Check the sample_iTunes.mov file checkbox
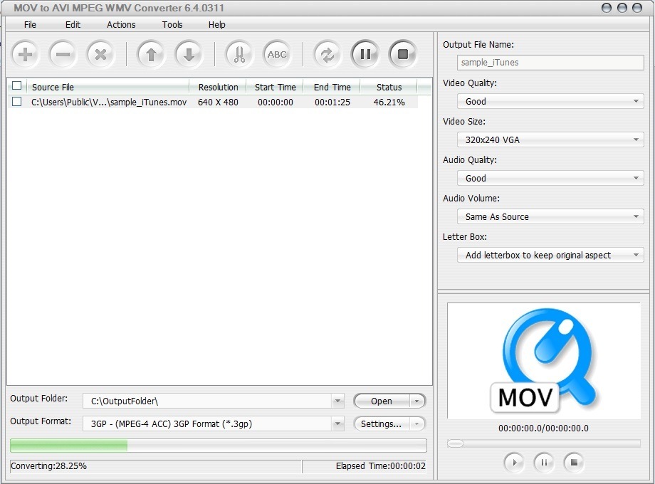The image size is (655, 484). tap(18, 101)
